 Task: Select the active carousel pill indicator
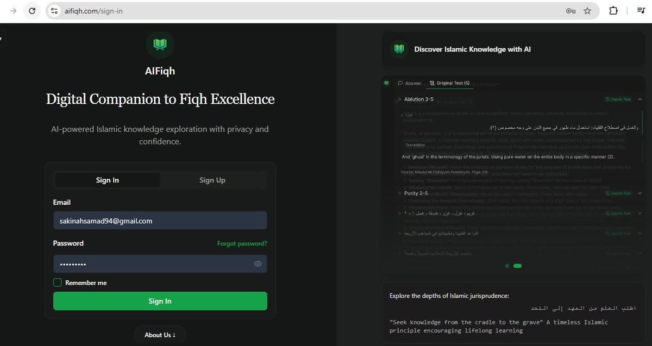coord(517,266)
